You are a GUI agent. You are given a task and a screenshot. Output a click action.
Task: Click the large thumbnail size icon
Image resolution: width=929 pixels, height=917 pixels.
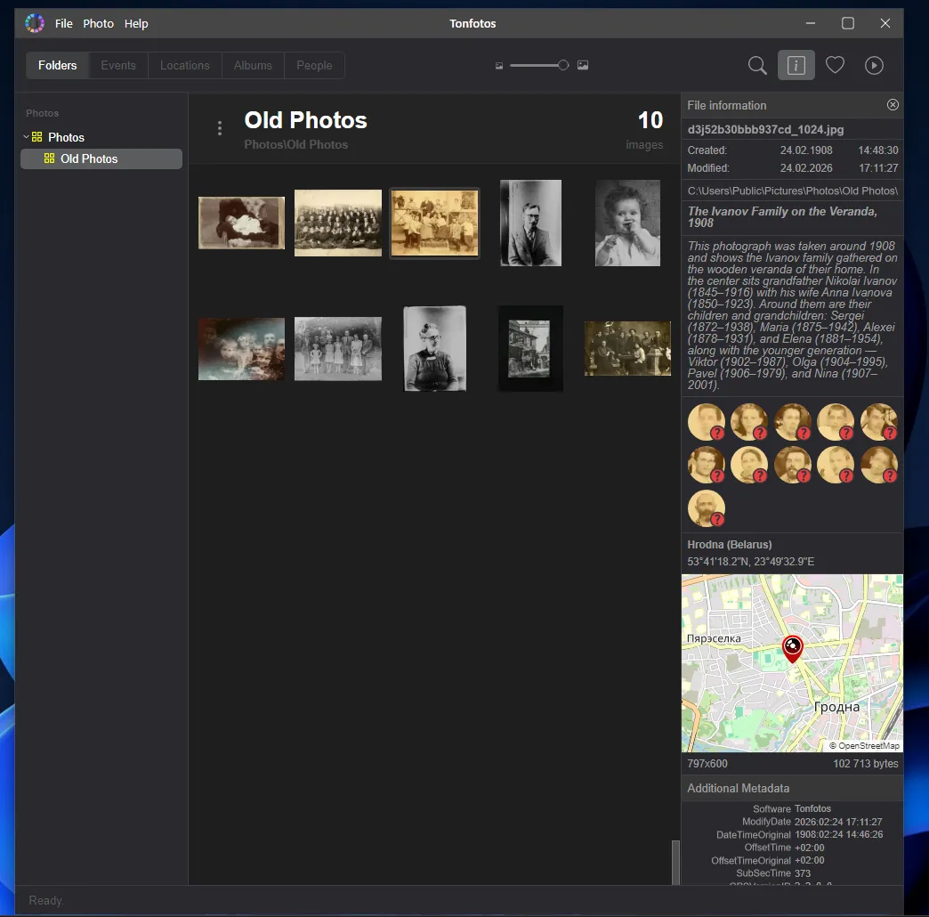(583, 65)
